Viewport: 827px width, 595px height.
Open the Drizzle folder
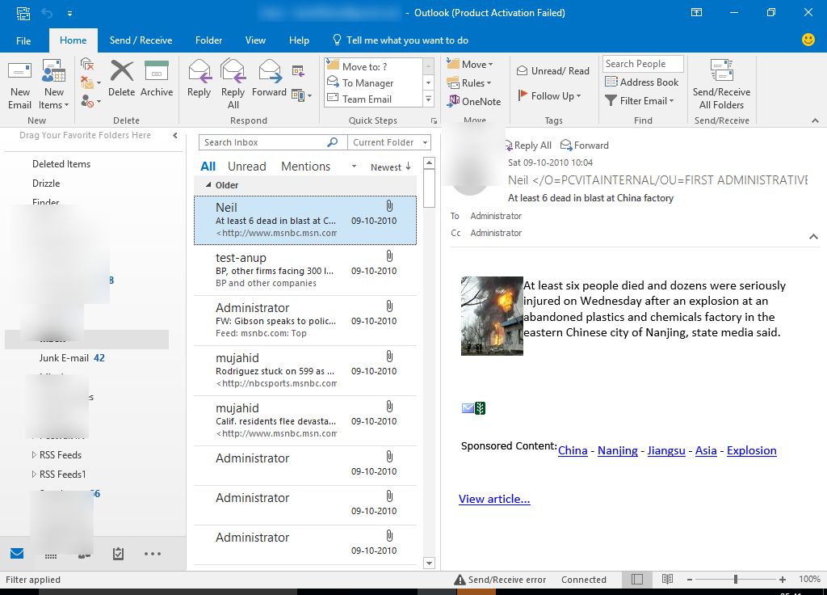point(46,184)
